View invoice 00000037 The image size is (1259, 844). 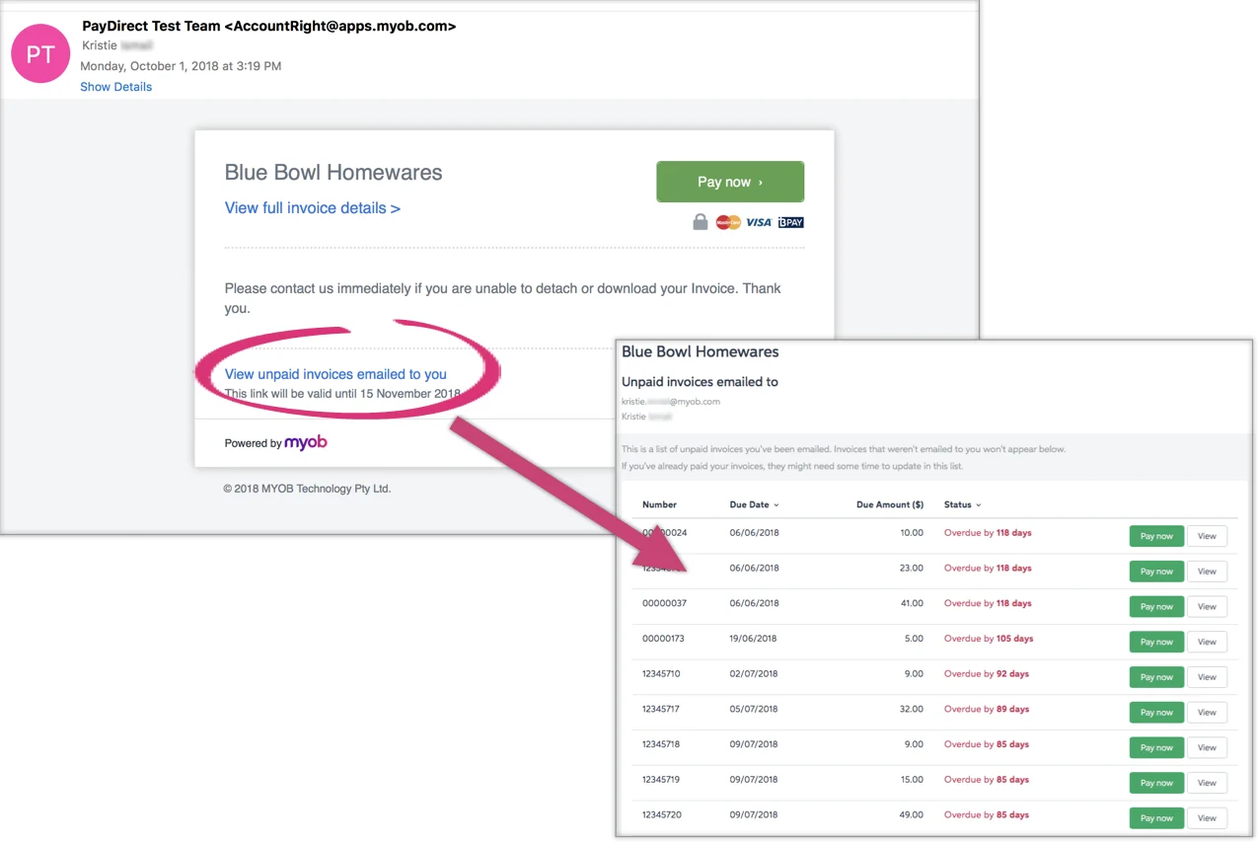click(x=1207, y=606)
